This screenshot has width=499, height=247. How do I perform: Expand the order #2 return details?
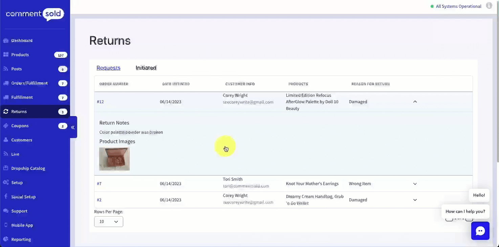tap(415, 200)
